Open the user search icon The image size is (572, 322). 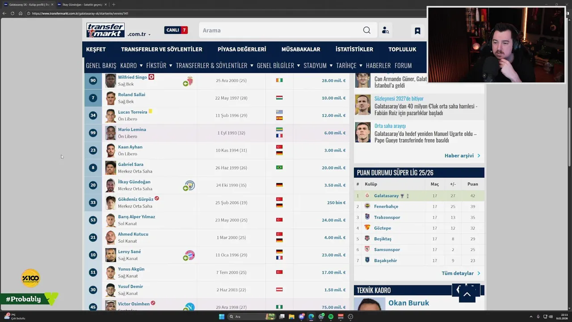point(385,30)
